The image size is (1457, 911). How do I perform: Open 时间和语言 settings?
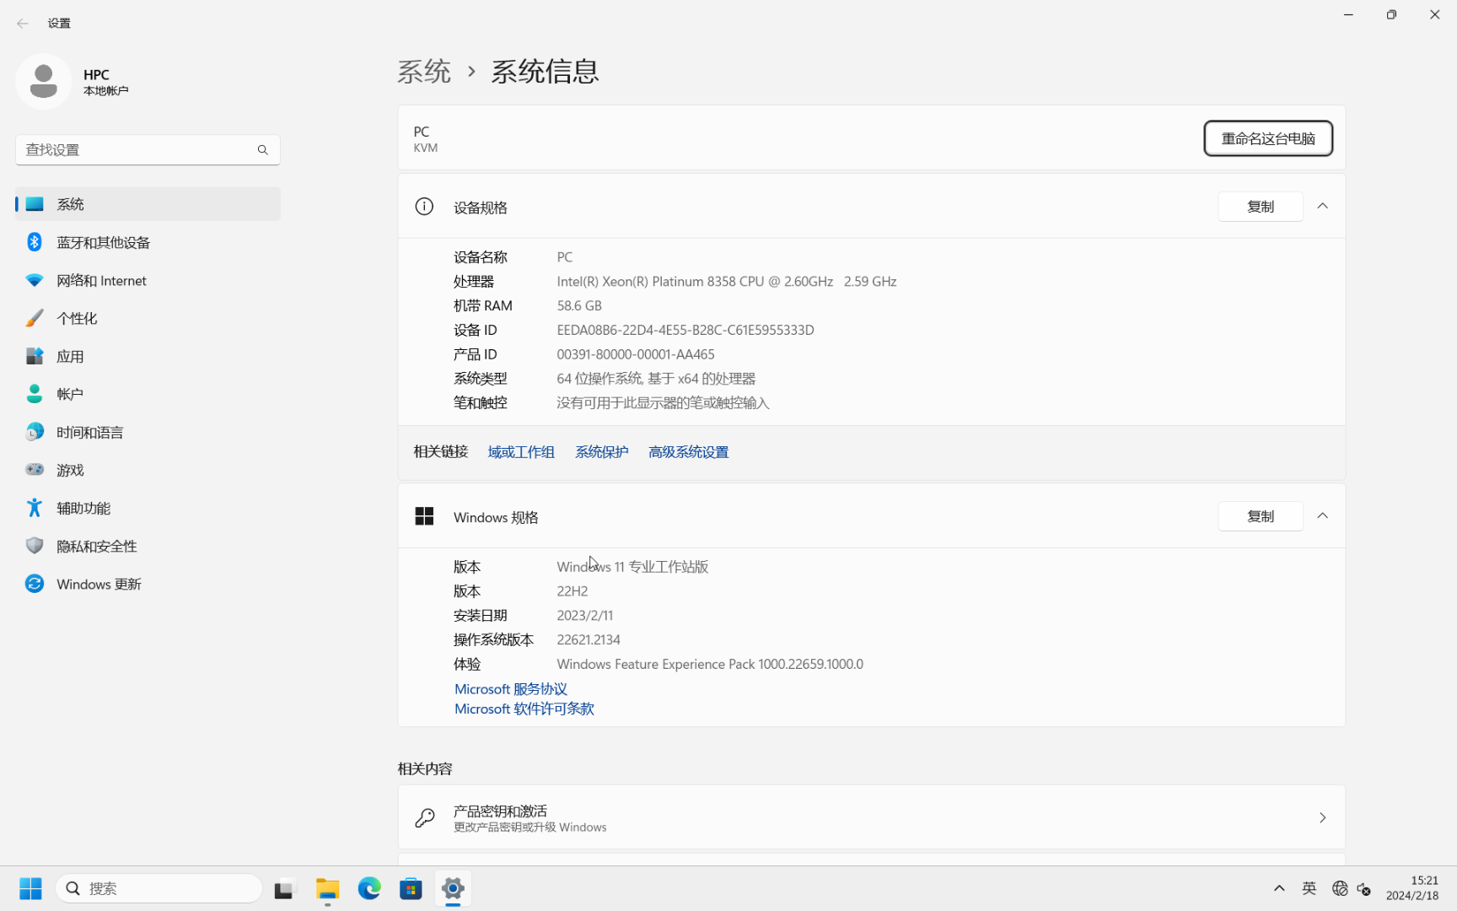148,432
